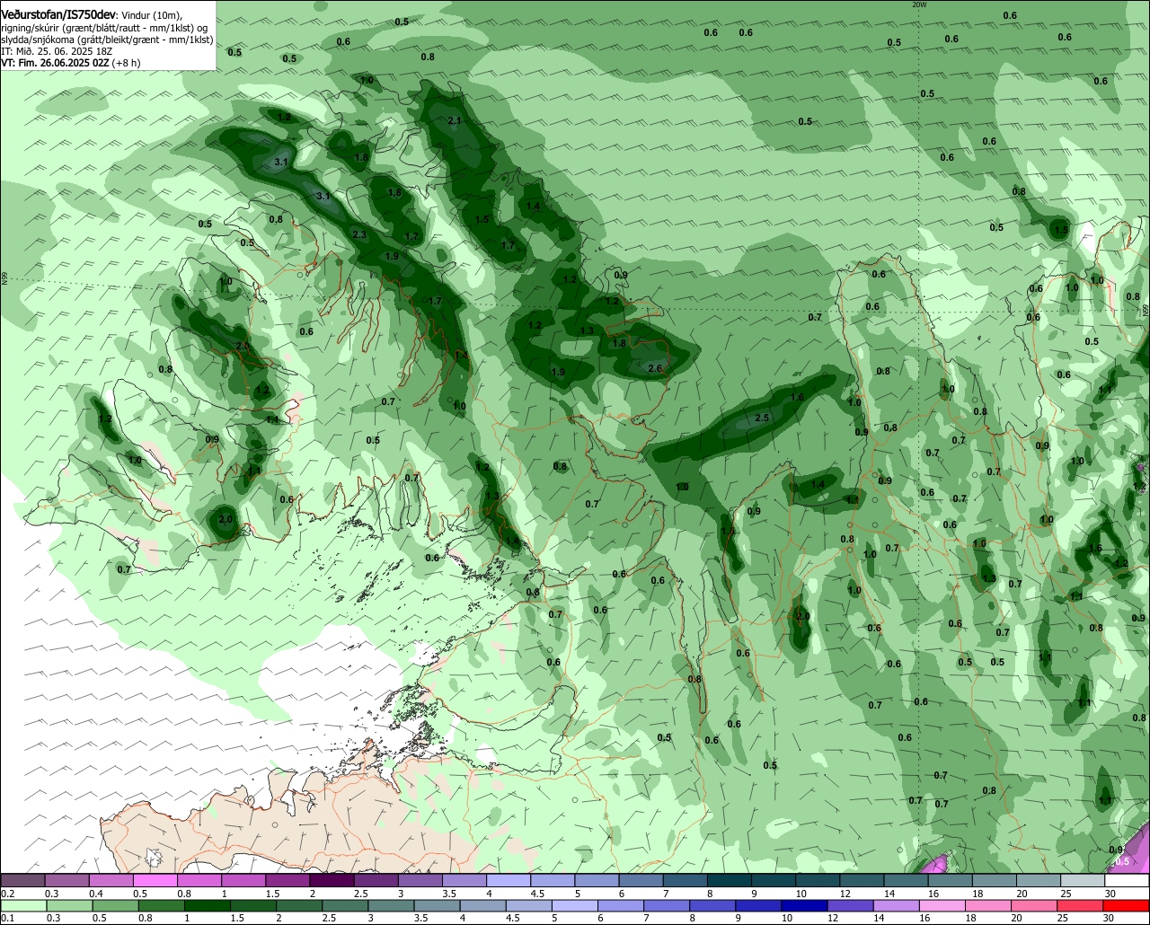
Task: Pick the snow legend swatch starting at 0.2
Action: 23,880
